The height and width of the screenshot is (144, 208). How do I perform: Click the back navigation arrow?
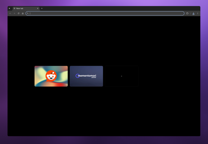pos(10,13)
